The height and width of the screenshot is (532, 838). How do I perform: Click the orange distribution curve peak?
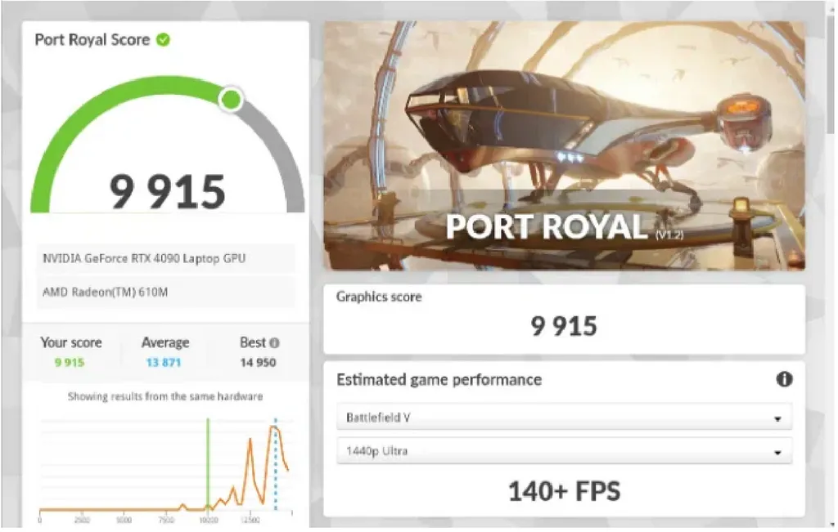(x=274, y=427)
